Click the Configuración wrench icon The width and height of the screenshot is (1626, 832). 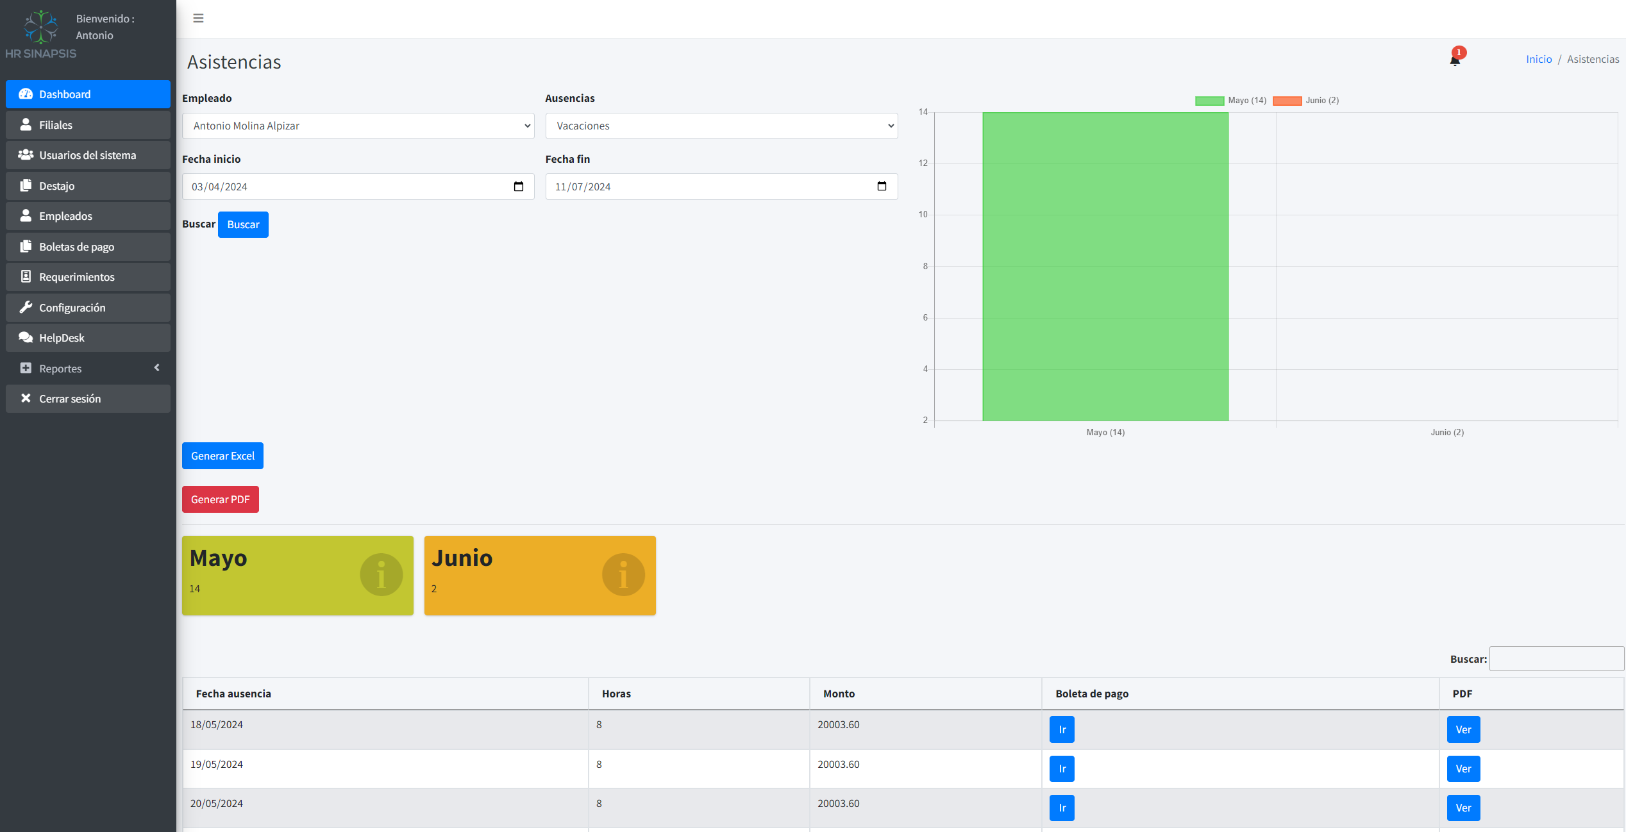click(26, 307)
